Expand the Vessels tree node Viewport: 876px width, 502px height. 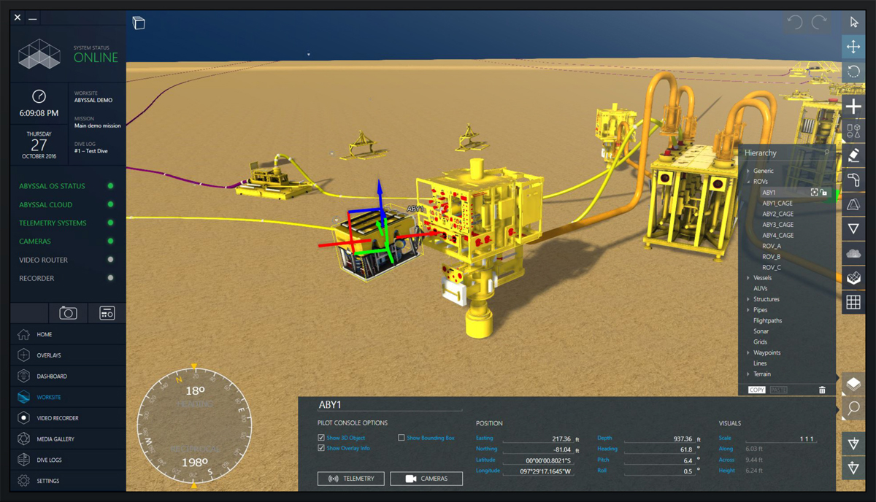[x=748, y=278]
